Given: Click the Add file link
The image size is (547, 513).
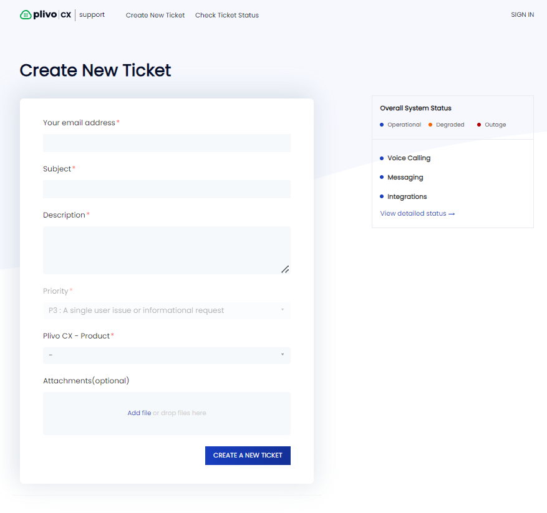Looking at the screenshot, I should (x=139, y=413).
